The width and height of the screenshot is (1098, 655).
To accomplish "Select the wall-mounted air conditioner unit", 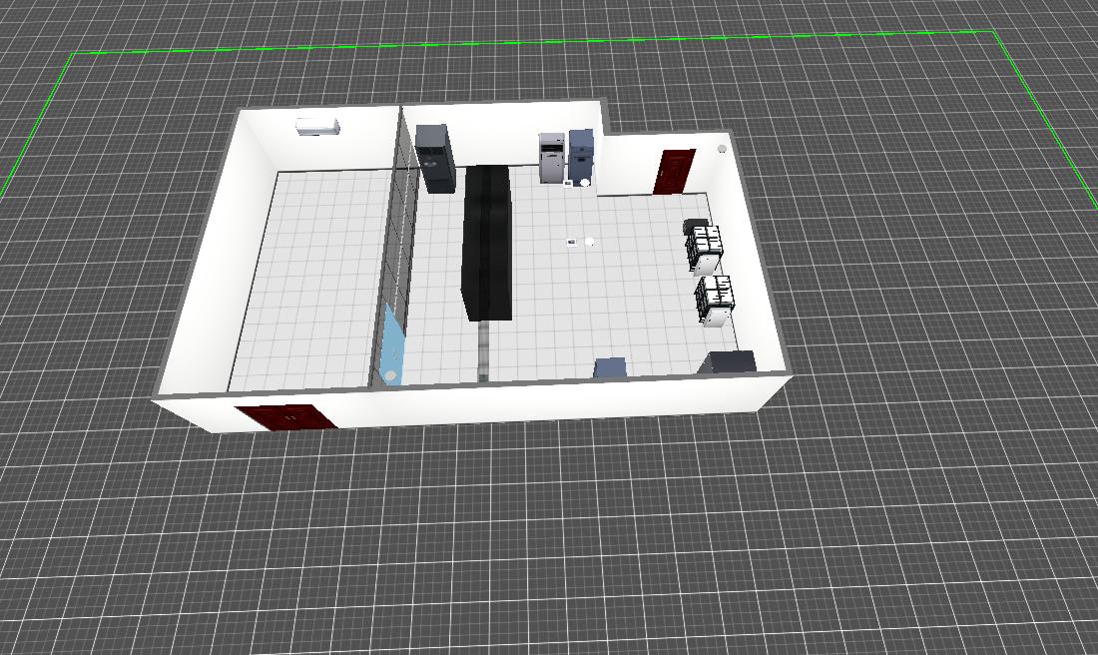I will pos(317,126).
